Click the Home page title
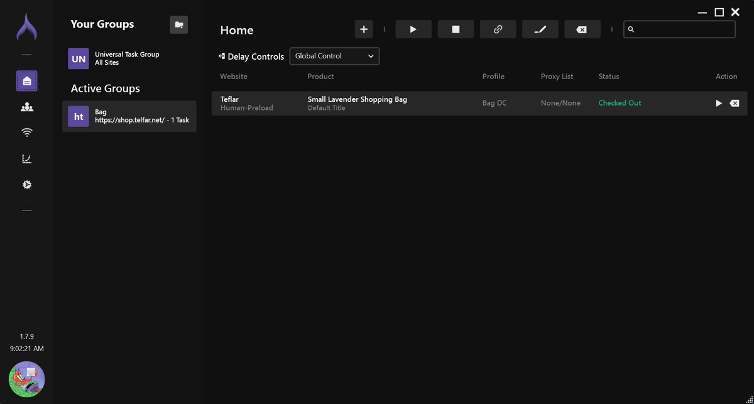The height and width of the screenshot is (404, 754). [237, 30]
